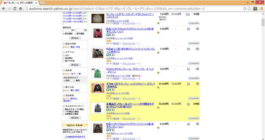Open the Chrome menu hamburger icon
Screen dimensions: 265x140
coord(261,9)
